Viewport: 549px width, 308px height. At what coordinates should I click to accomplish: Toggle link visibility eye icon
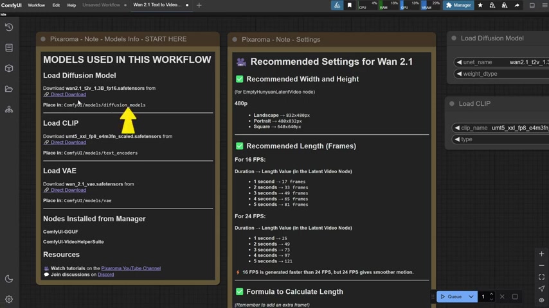pos(541,300)
